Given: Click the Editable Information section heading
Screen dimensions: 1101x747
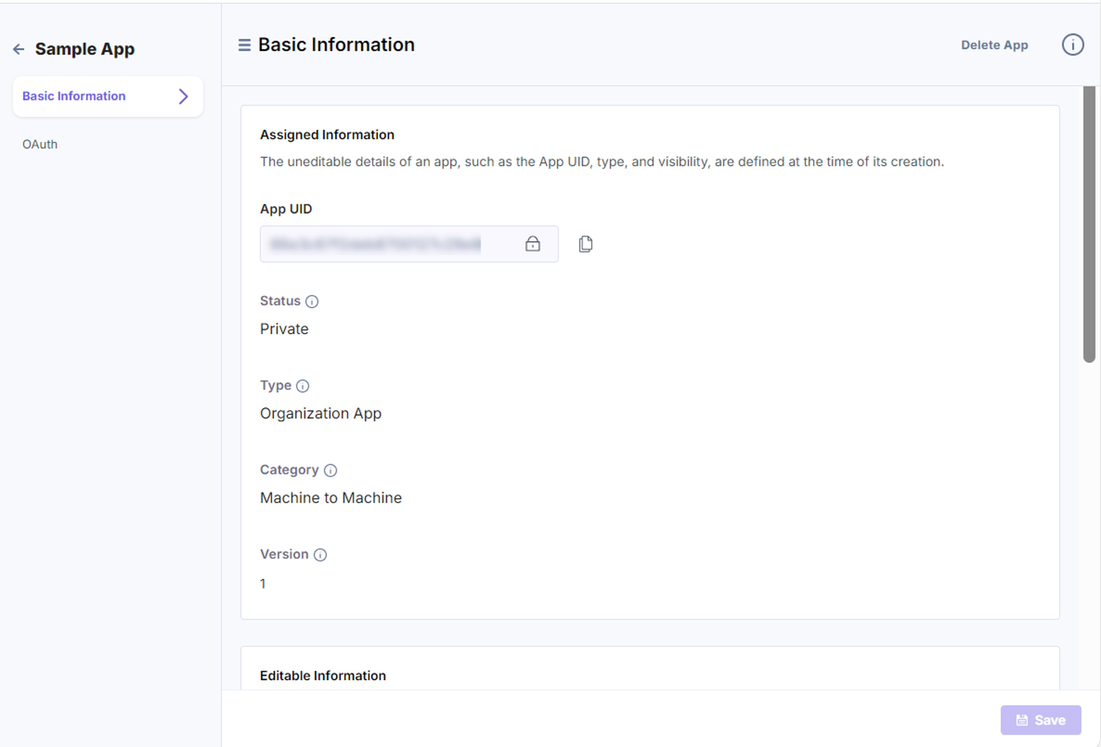Looking at the screenshot, I should pyautogui.click(x=323, y=676).
